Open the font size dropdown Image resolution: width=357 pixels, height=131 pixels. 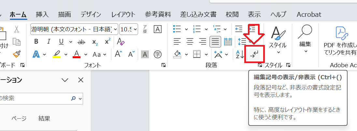pyautogui.click(x=135, y=29)
